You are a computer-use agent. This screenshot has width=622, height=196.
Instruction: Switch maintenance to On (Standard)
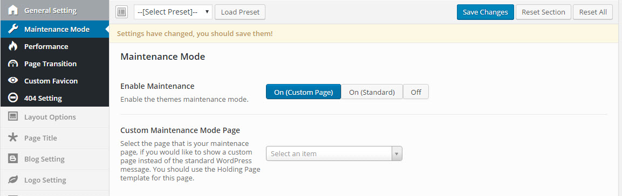[372, 92]
